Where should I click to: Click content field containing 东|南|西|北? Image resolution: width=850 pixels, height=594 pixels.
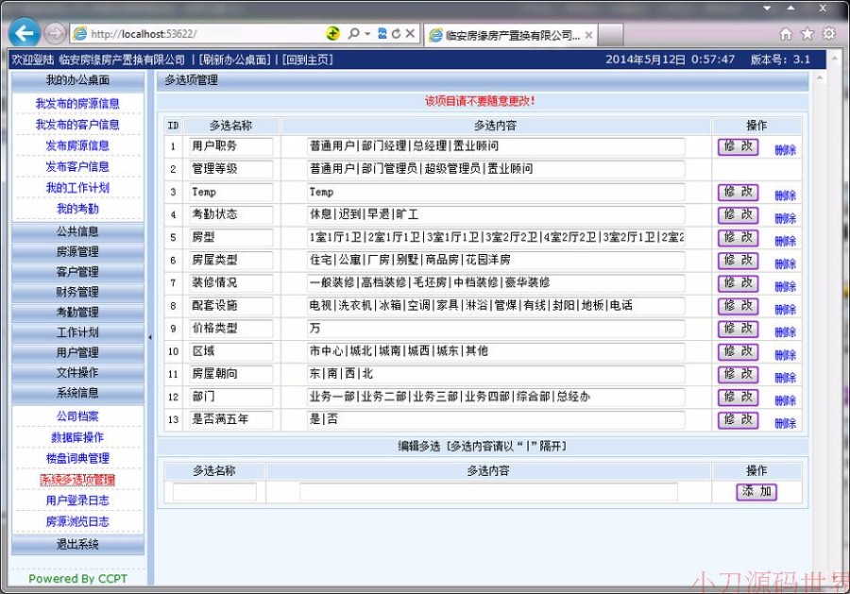pos(495,374)
